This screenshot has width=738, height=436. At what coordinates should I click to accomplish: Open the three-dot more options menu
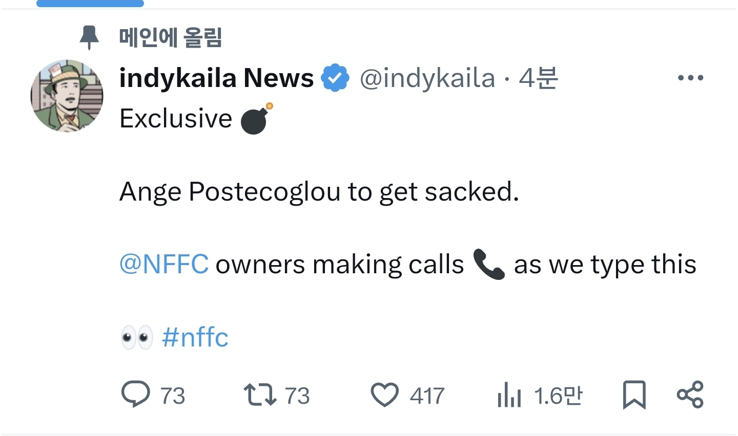coord(690,78)
